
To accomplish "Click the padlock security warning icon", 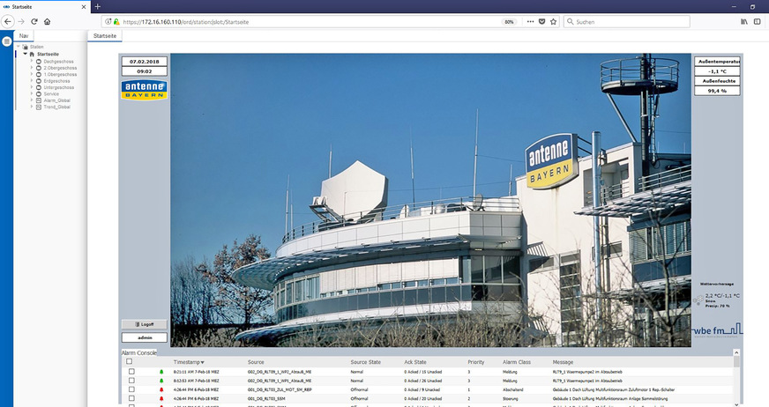I will point(116,21).
